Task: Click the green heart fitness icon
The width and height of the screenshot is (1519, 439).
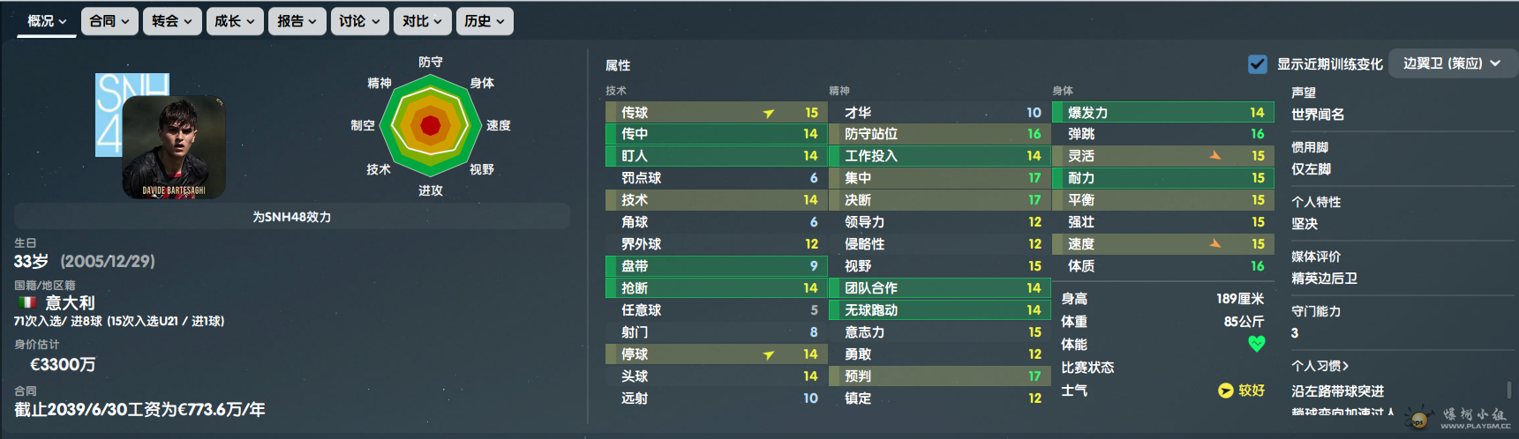Action: tap(1257, 344)
